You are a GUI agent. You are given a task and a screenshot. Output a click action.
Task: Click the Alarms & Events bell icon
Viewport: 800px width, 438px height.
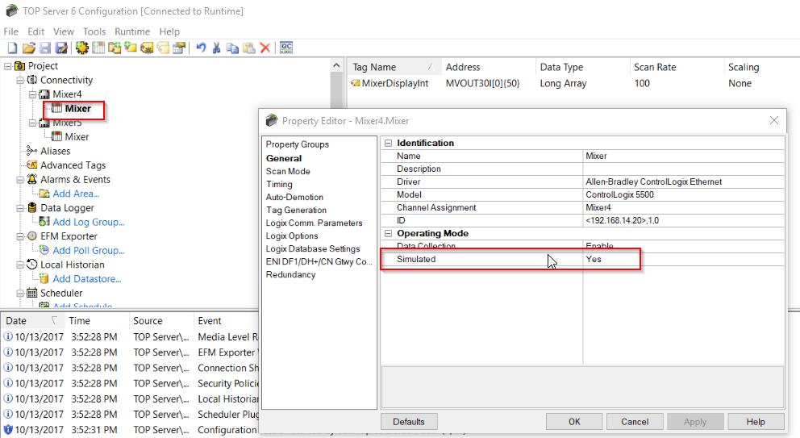point(31,179)
